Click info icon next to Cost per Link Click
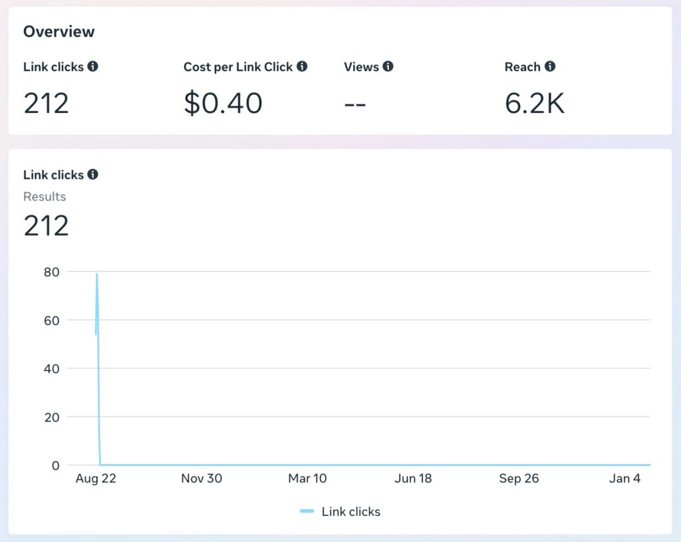 [x=302, y=67]
